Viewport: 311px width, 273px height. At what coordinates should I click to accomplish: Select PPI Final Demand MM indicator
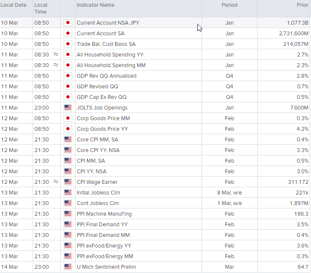coord(103,235)
